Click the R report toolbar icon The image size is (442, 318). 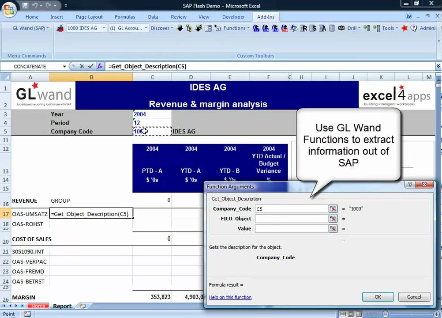point(303,28)
